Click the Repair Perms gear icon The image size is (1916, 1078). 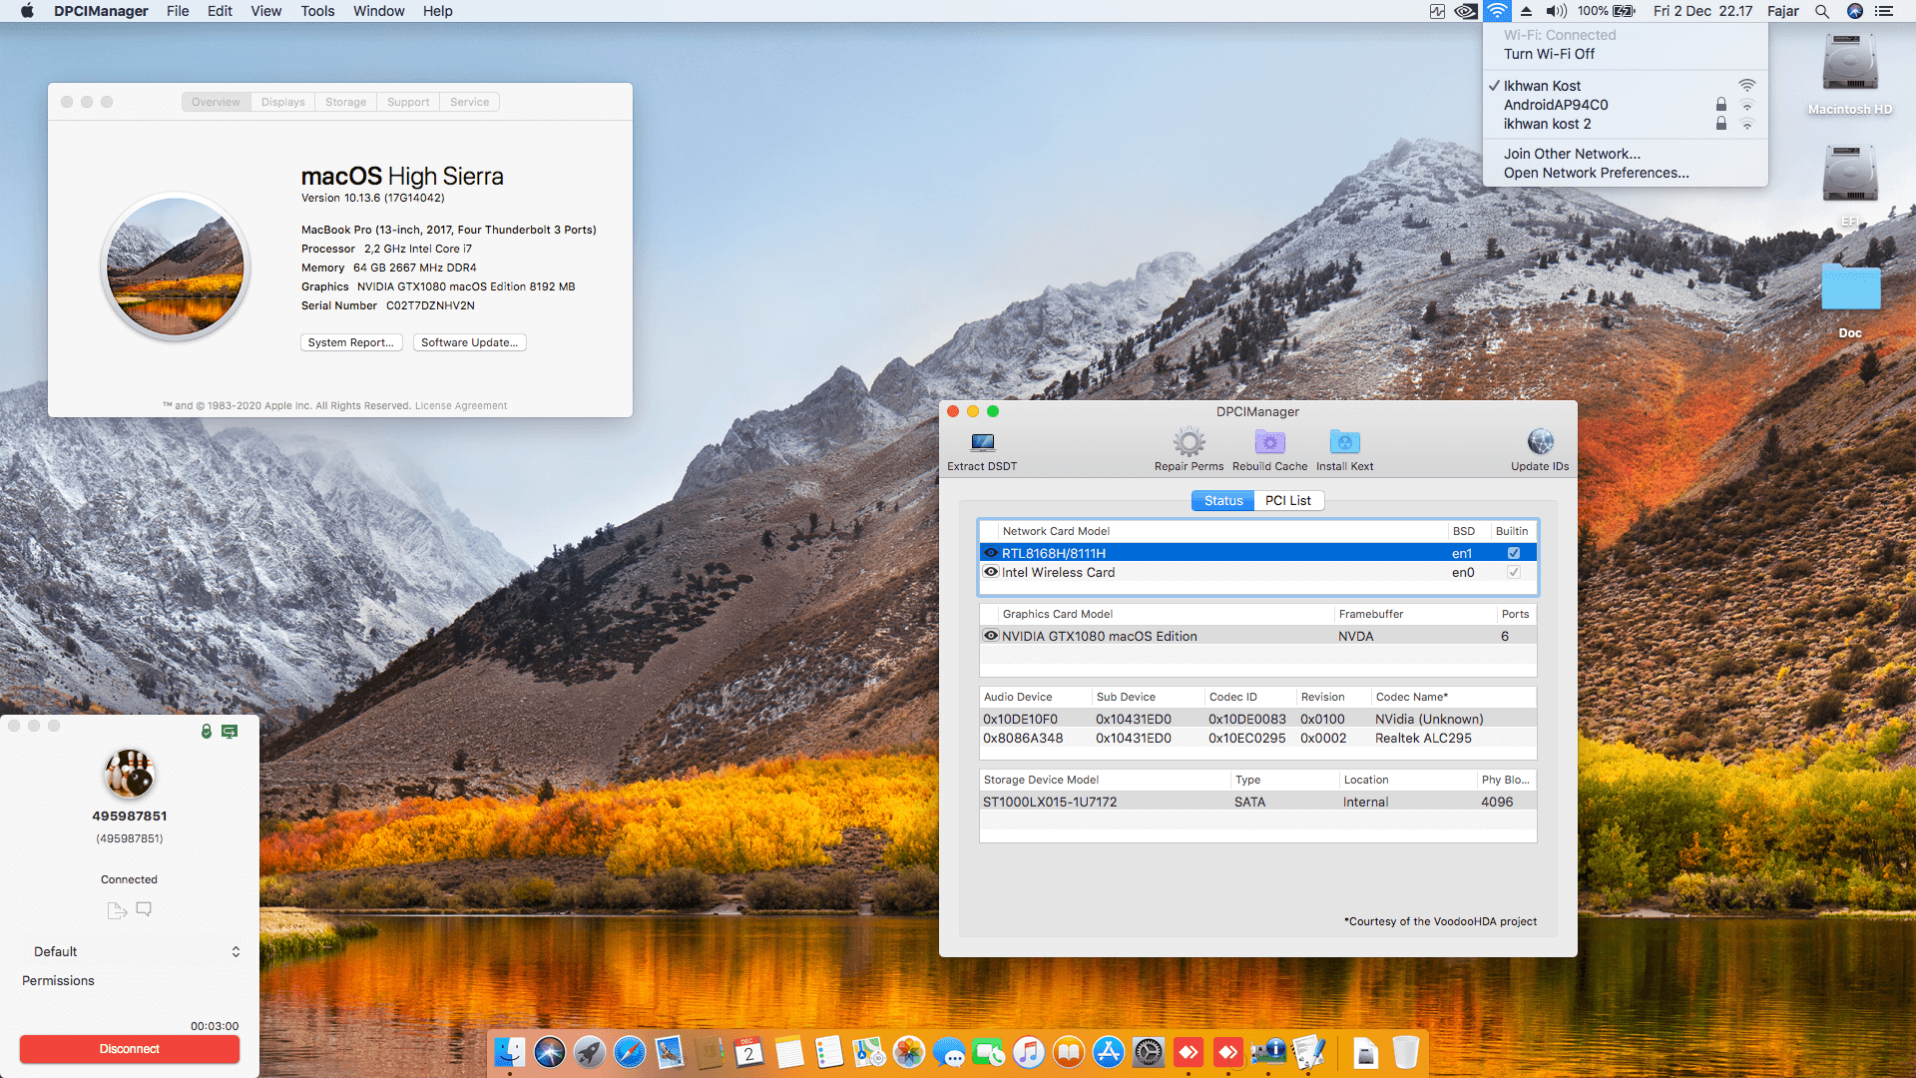coord(1189,442)
